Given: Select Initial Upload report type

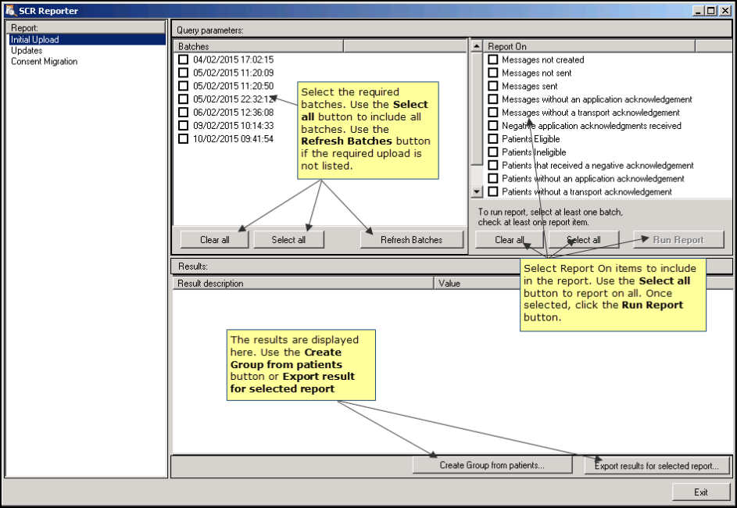Looking at the screenshot, I should [x=34, y=40].
